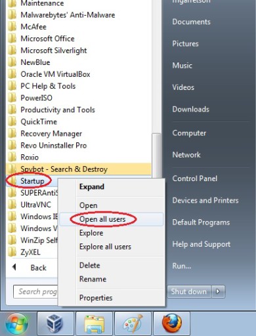256x336 pixels.
Task: Click the Malwarebytes' Anti-Malware folder icon
Action: [12, 15]
